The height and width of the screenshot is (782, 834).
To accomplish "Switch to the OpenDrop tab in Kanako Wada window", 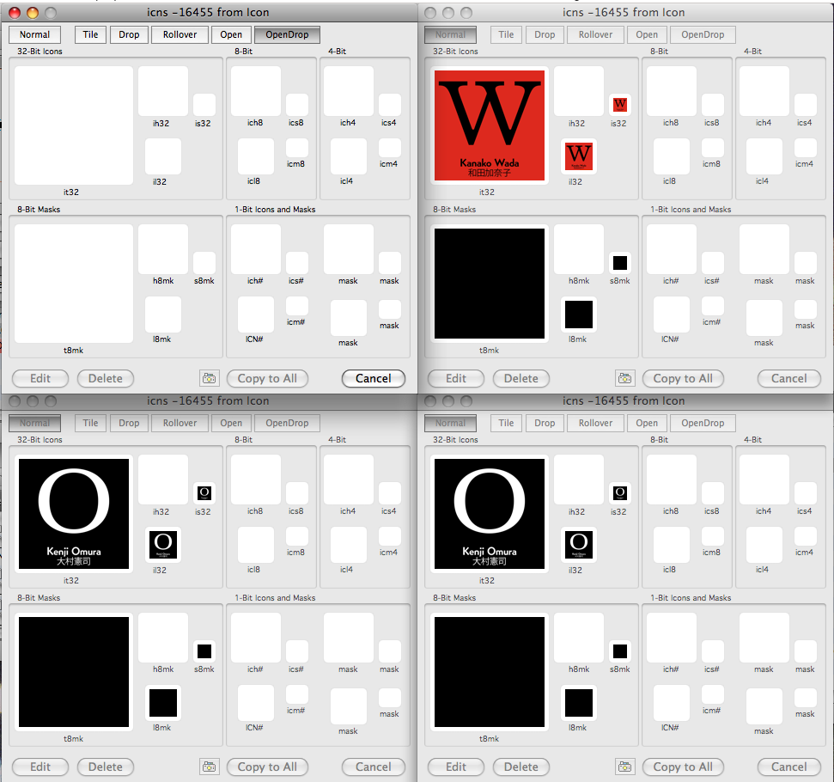I will 703,34.
